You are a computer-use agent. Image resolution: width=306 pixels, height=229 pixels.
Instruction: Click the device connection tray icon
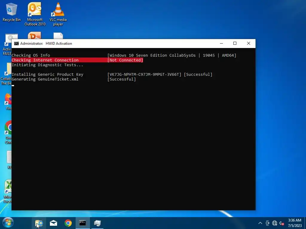[267, 223]
